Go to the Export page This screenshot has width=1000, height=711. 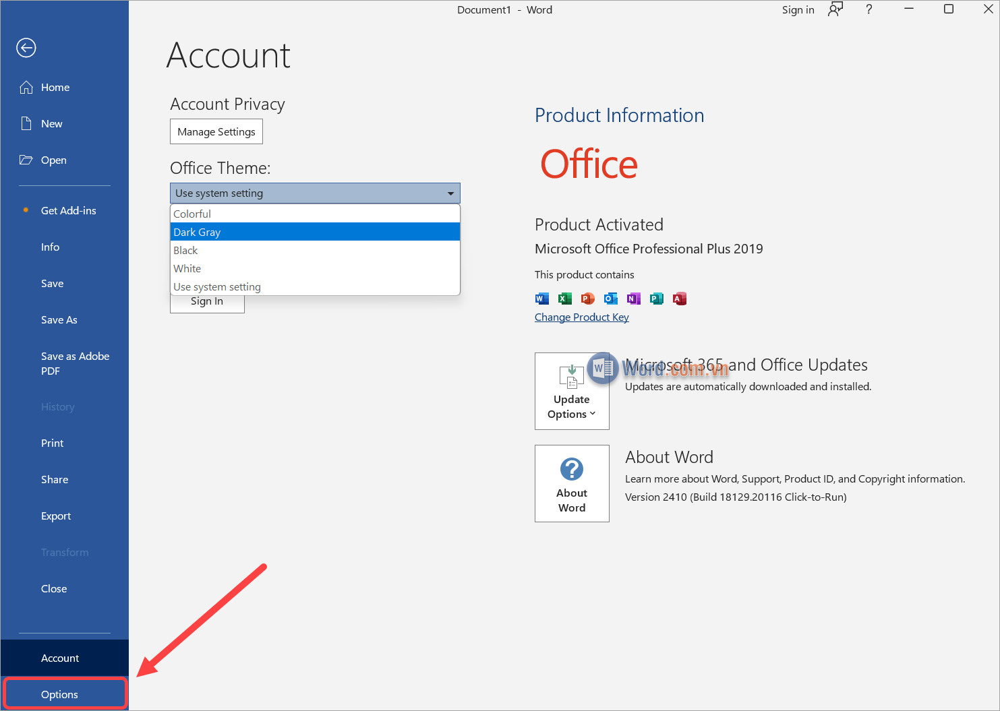pos(65,516)
